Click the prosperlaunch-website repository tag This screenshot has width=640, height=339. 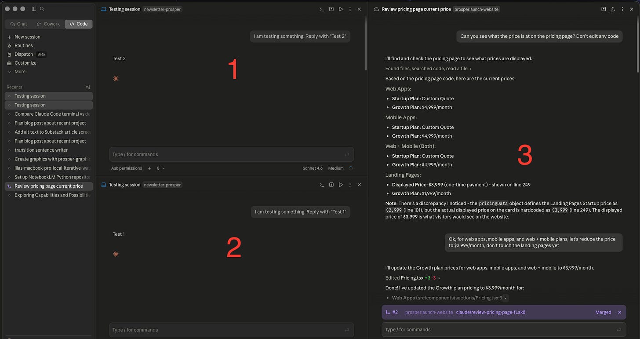[x=476, y=9]
